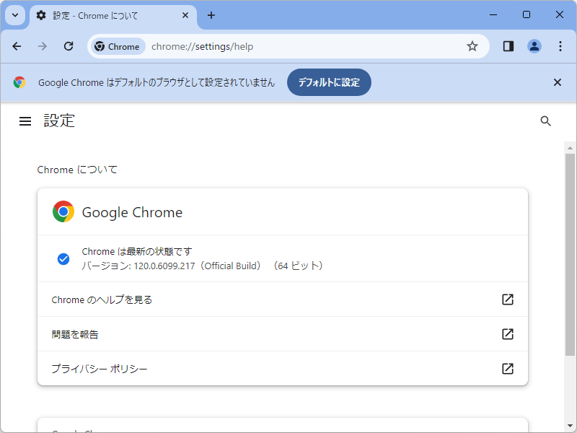
Task: Click the forward navigation arrow
Action: pos(43,45)
